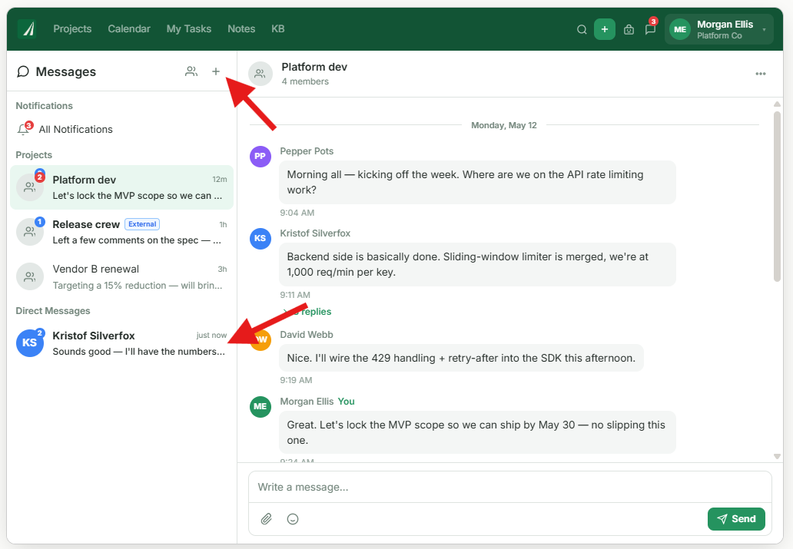Click the Projects section heading in sidebar

coord(34,155)
